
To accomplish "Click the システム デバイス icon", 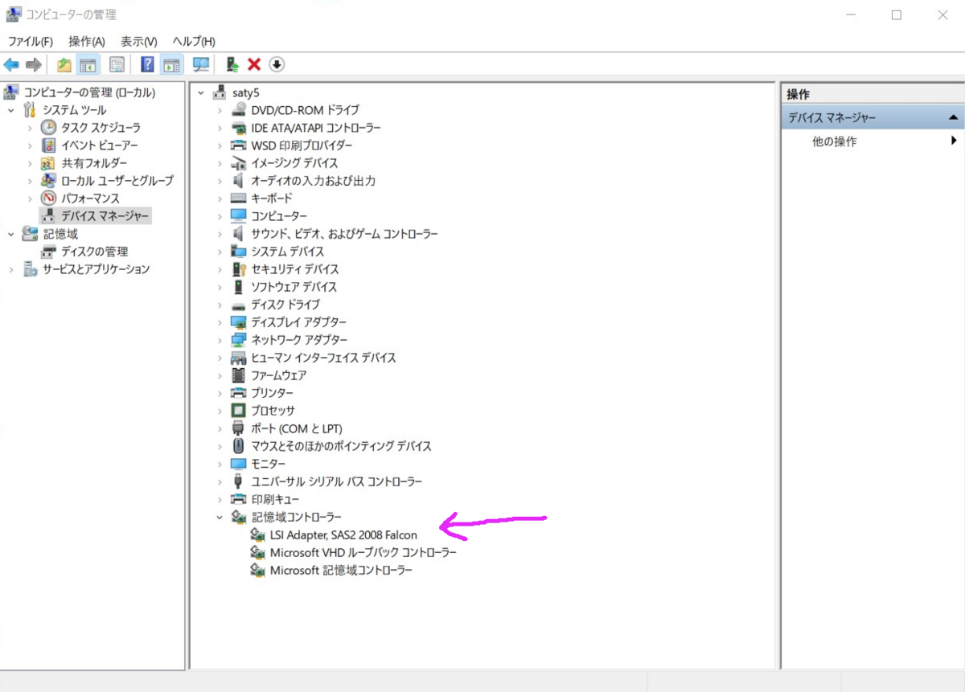I will (x=238, y=252).
